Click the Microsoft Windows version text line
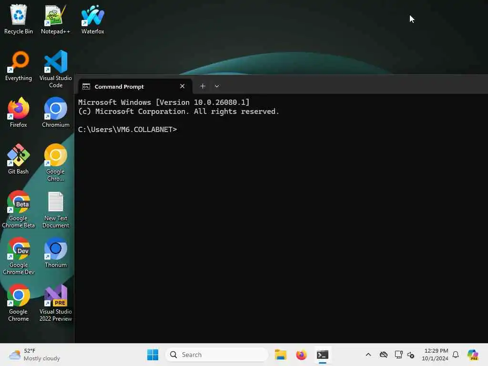Viewport: 488px width, 366px height. point(164,102)
